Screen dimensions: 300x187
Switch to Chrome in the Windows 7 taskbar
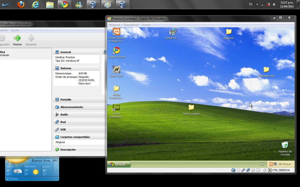tap(64, 5)
